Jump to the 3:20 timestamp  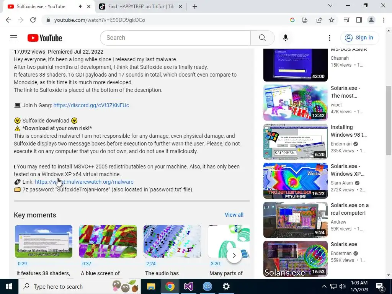[x=215, y=263]
